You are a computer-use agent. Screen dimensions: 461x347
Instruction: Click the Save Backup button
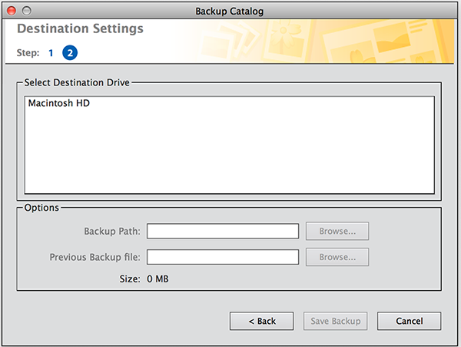click(337, 321)
